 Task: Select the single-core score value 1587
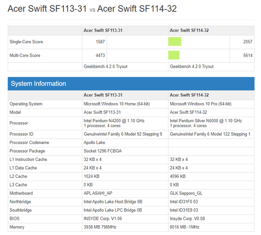pos(100,41)
